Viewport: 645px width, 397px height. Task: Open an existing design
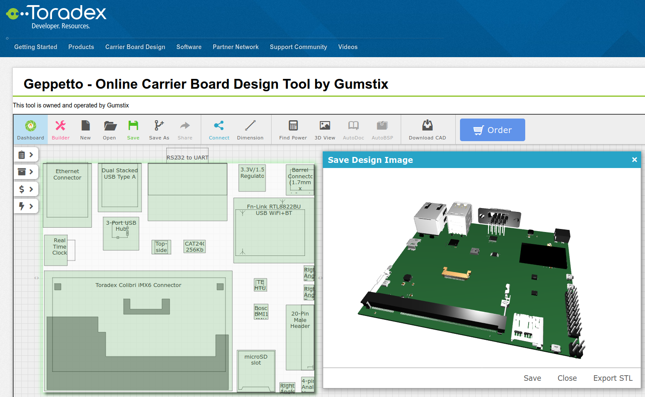click(x=109, y=129)
